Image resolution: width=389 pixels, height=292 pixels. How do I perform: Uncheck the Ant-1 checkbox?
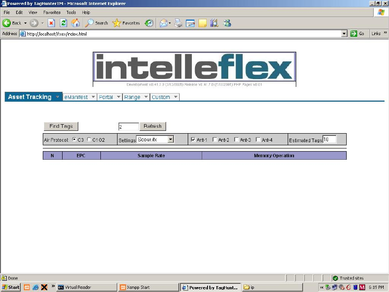coord(193,139)
